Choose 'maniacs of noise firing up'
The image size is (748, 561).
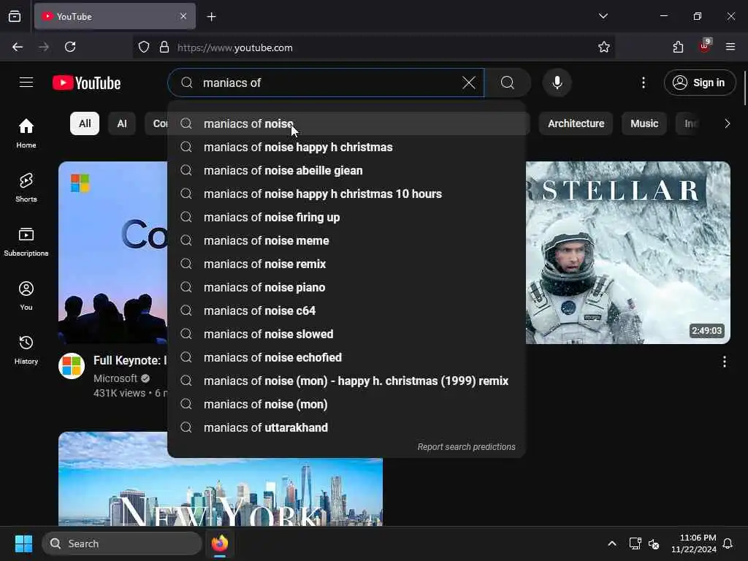coord(347,217)
